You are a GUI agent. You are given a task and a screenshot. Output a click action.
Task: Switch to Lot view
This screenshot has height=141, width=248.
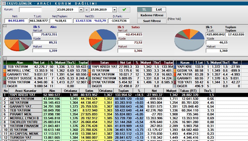(x=159, y=10)
